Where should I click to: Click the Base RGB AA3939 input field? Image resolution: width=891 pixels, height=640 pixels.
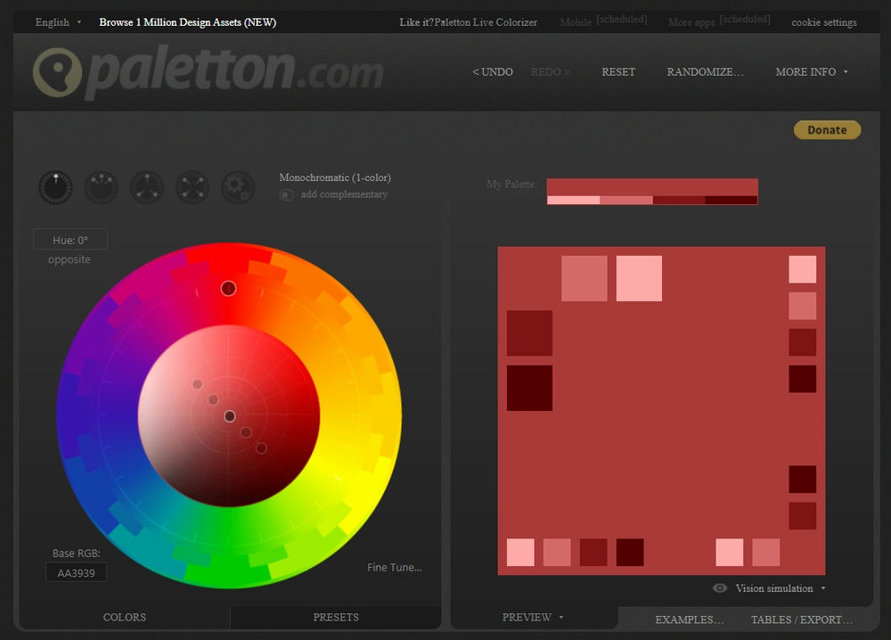(x=76, y=573)
